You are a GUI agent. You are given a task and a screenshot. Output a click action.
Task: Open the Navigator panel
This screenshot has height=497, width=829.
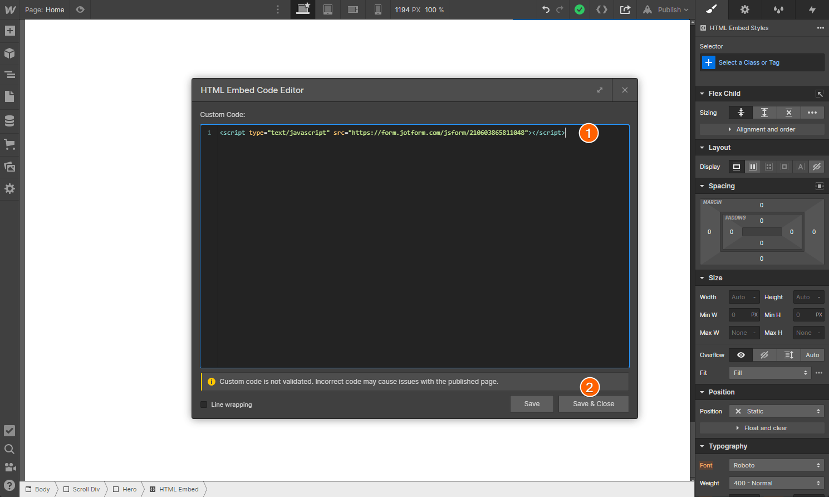(9, 74)
